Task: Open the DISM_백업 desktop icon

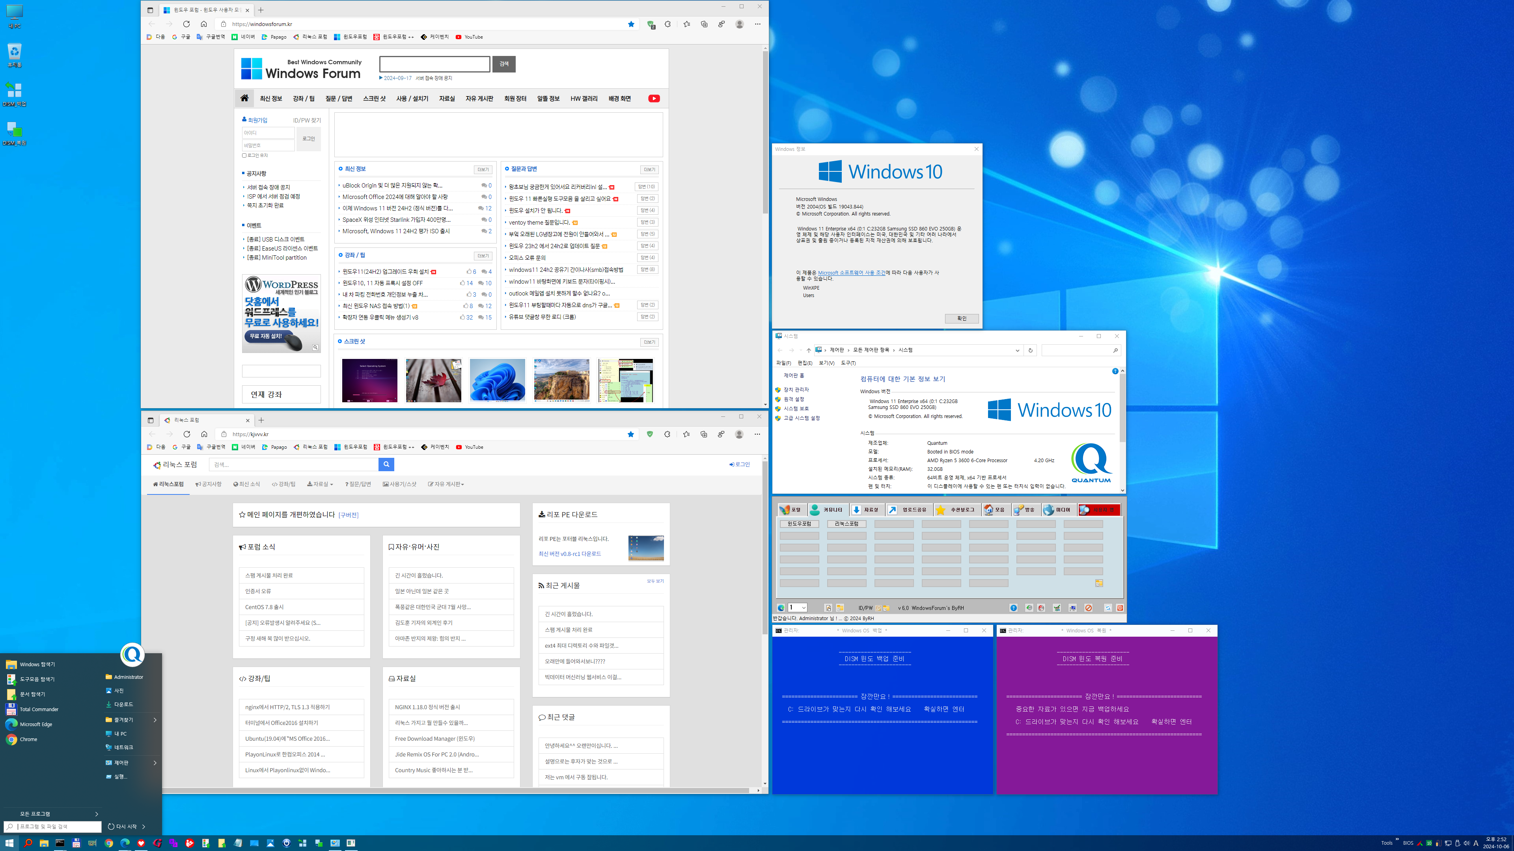Action: (x=14, y=94)
